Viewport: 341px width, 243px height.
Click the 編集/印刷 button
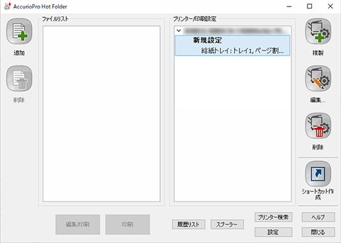pyautogui.click(x=78, y=225)
